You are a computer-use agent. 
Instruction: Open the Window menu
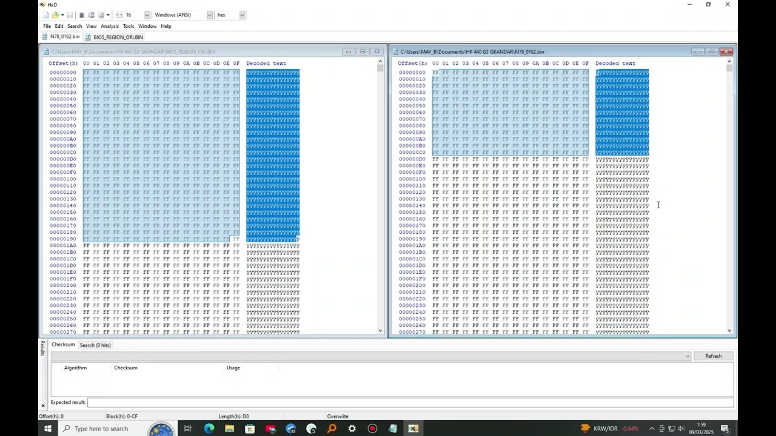point(147,26)
